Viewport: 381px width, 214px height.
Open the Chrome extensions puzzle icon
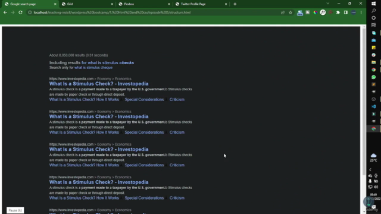coord(338,12)
